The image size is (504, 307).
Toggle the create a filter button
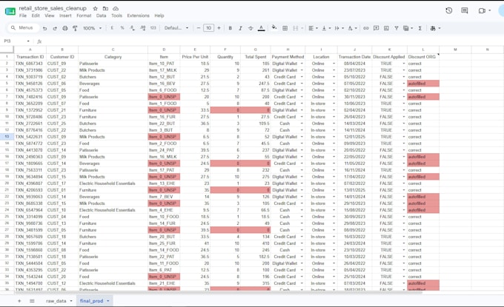point(397,28)
